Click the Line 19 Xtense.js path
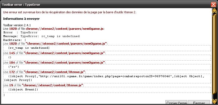 point(52,85)
